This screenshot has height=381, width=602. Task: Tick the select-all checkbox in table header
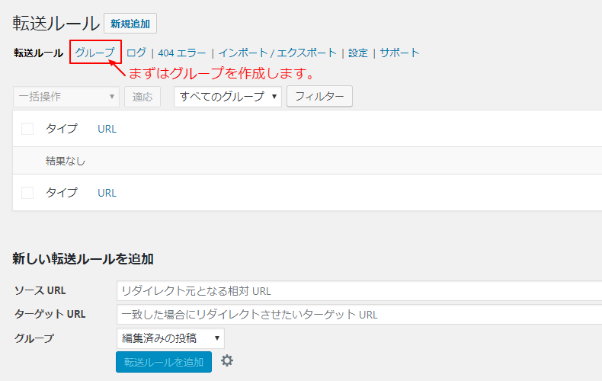tap(27, 129)
